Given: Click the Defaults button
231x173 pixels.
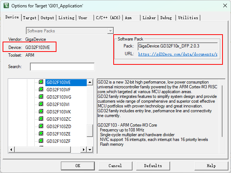Looking at the screenshot, I should 153,166.
